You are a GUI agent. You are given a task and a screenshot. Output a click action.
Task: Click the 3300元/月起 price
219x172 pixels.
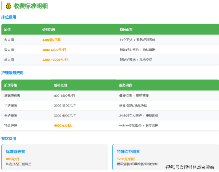pyautogui.click(x=51, y=40)
